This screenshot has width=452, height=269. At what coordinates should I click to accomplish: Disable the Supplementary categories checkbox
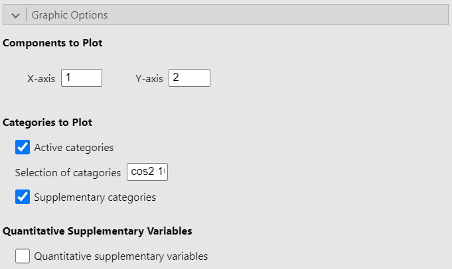click(23, 197)
